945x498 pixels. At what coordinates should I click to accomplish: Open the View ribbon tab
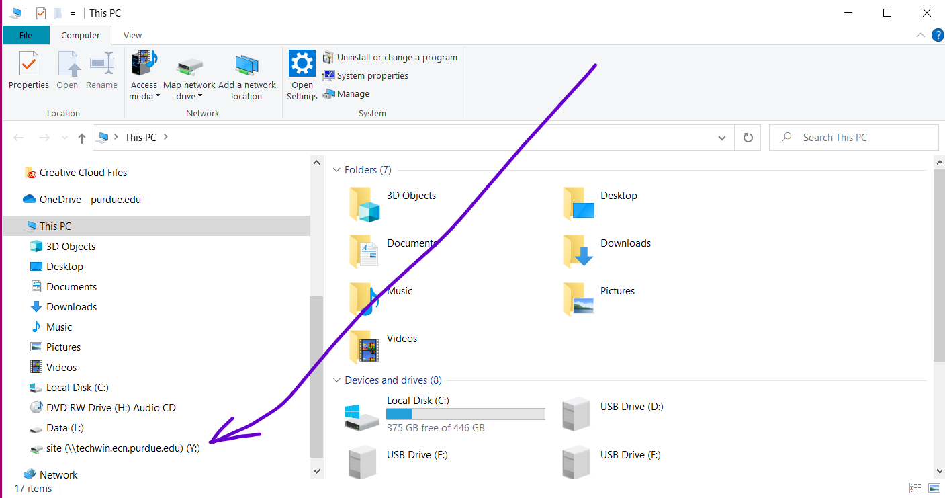click(x=132, y=36)
